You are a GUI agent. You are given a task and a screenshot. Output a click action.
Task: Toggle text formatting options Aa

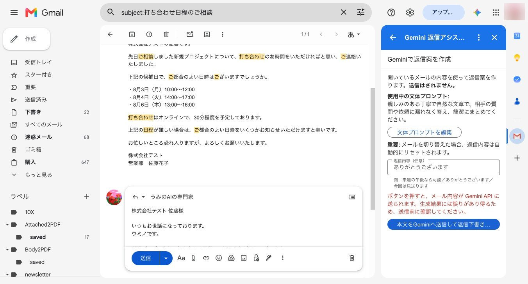click(181, 258)
